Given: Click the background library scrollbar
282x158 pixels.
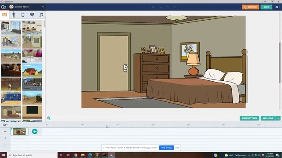Looking at the screenshot, I should pyautogui.click(x=44, y=24).
